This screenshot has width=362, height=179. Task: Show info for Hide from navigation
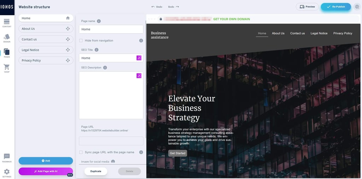coord(141,40)
